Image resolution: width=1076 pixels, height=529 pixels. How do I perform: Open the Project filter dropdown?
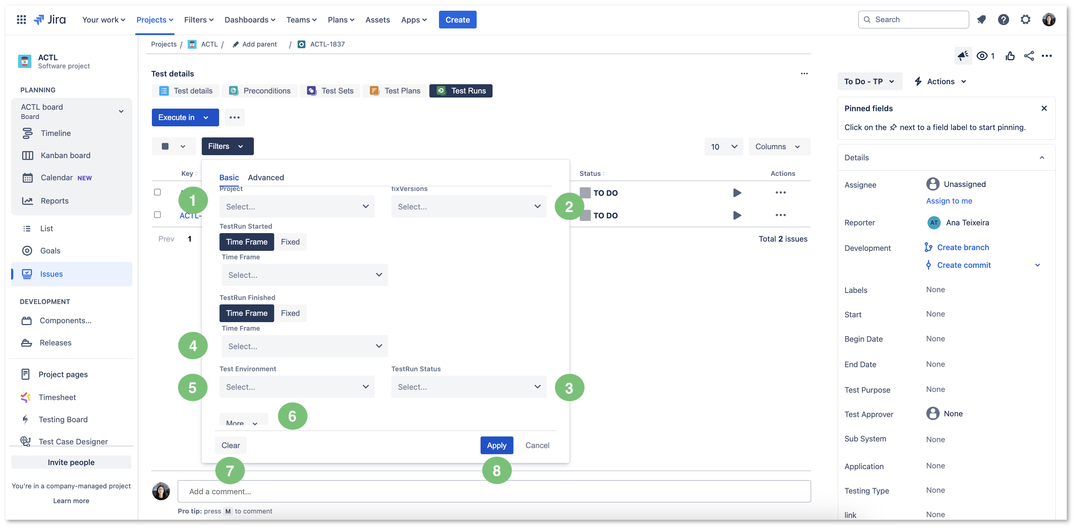click(297, 207)
